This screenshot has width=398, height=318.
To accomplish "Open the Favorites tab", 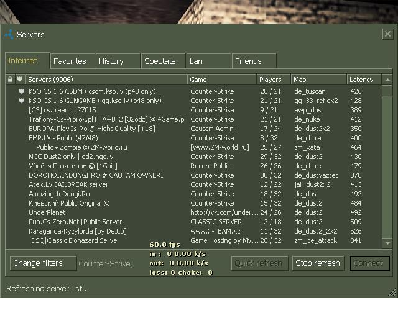I will (x=73, y=61).
